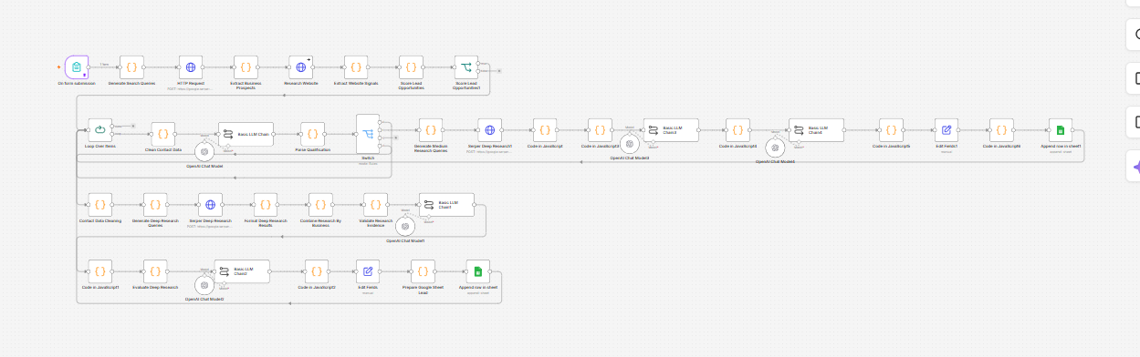Select the Basic LLM Chain4 node
The width and height of the screenshot is (1140, 357).
(x=817, y=130)
